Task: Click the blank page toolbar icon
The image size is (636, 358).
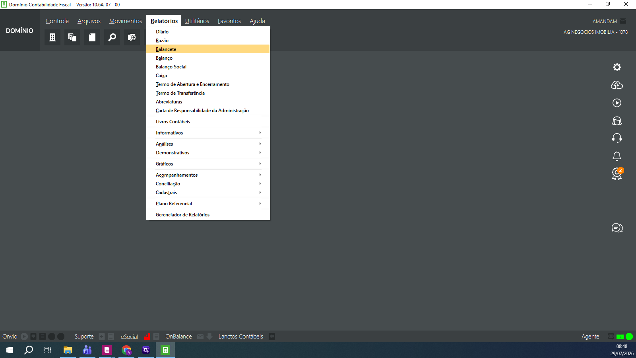Action: pos(92,37)
